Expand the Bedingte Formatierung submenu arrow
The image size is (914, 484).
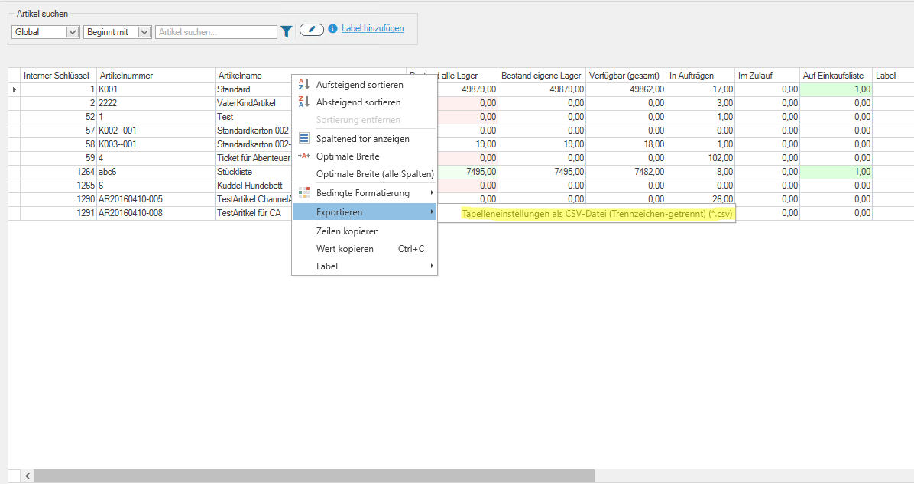tap(432, 193)
